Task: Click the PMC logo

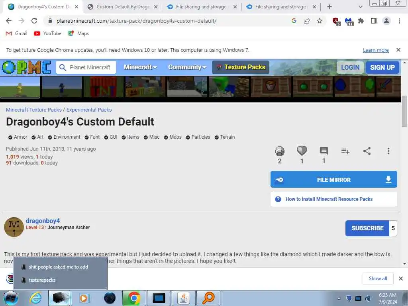Action: 27,67
